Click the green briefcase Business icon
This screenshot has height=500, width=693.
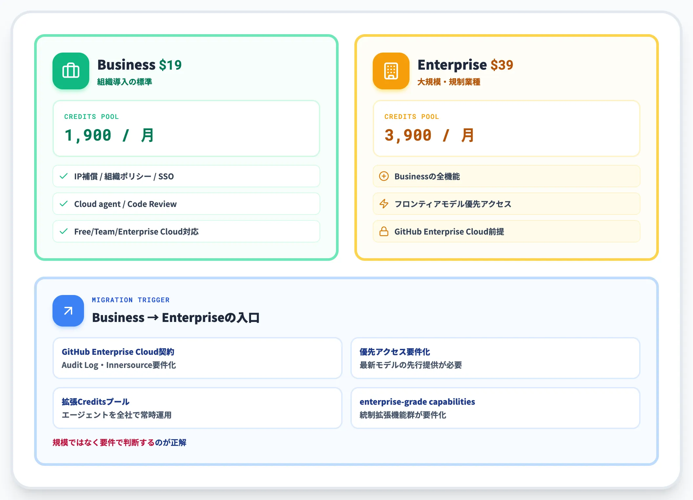tap(71, 71)
